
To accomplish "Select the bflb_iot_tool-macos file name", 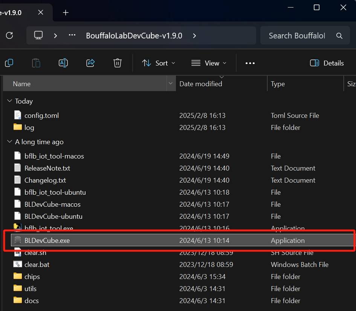I will 54,156.
